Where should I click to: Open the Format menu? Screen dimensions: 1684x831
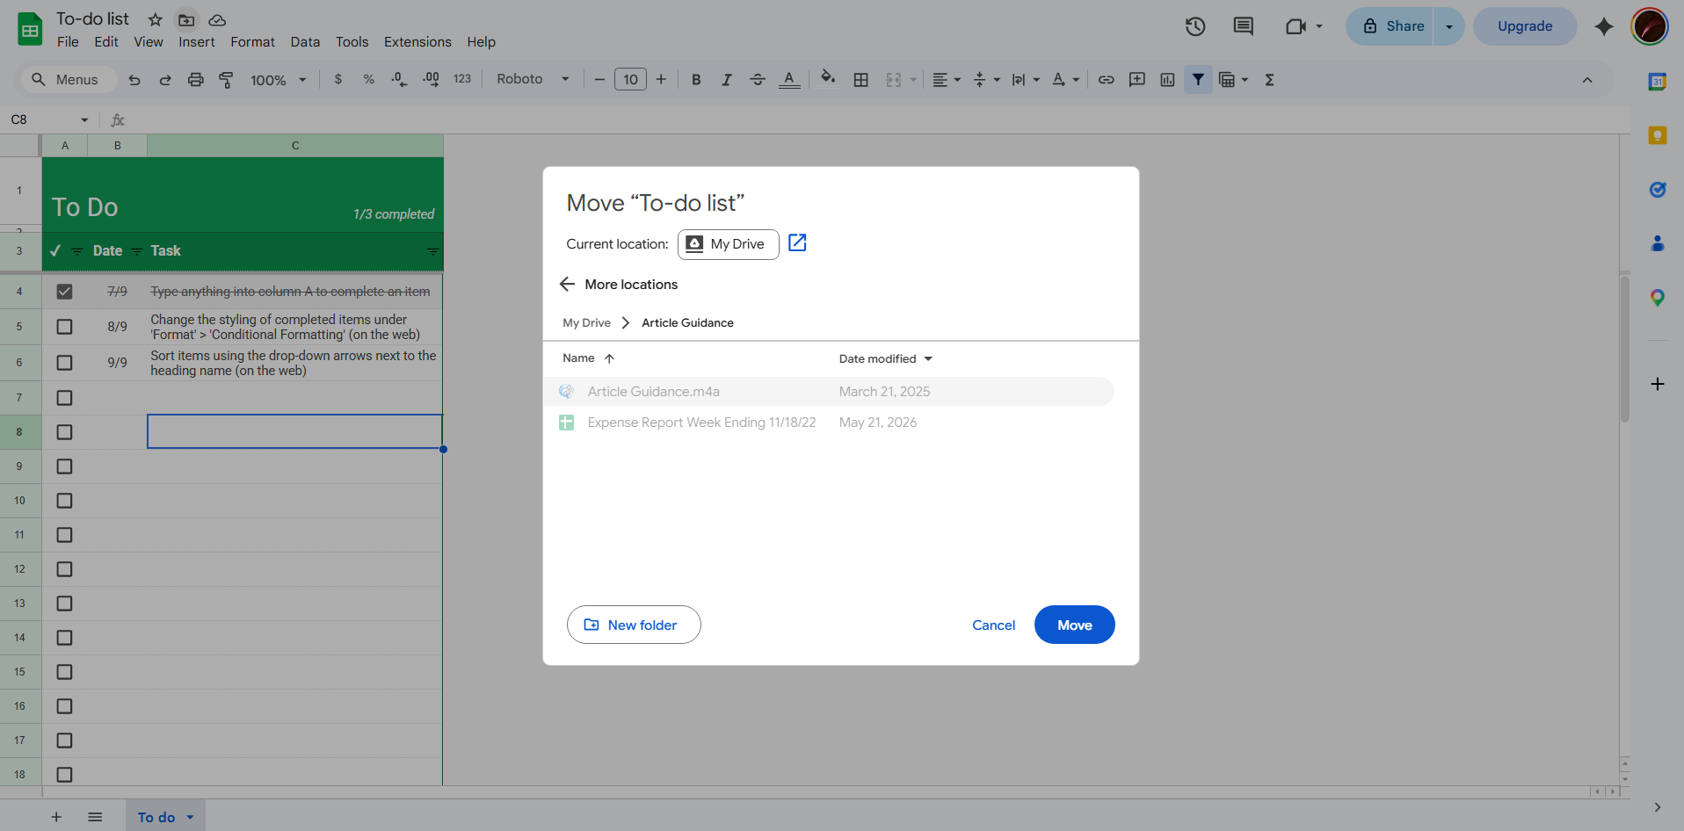tap(252, 41)
